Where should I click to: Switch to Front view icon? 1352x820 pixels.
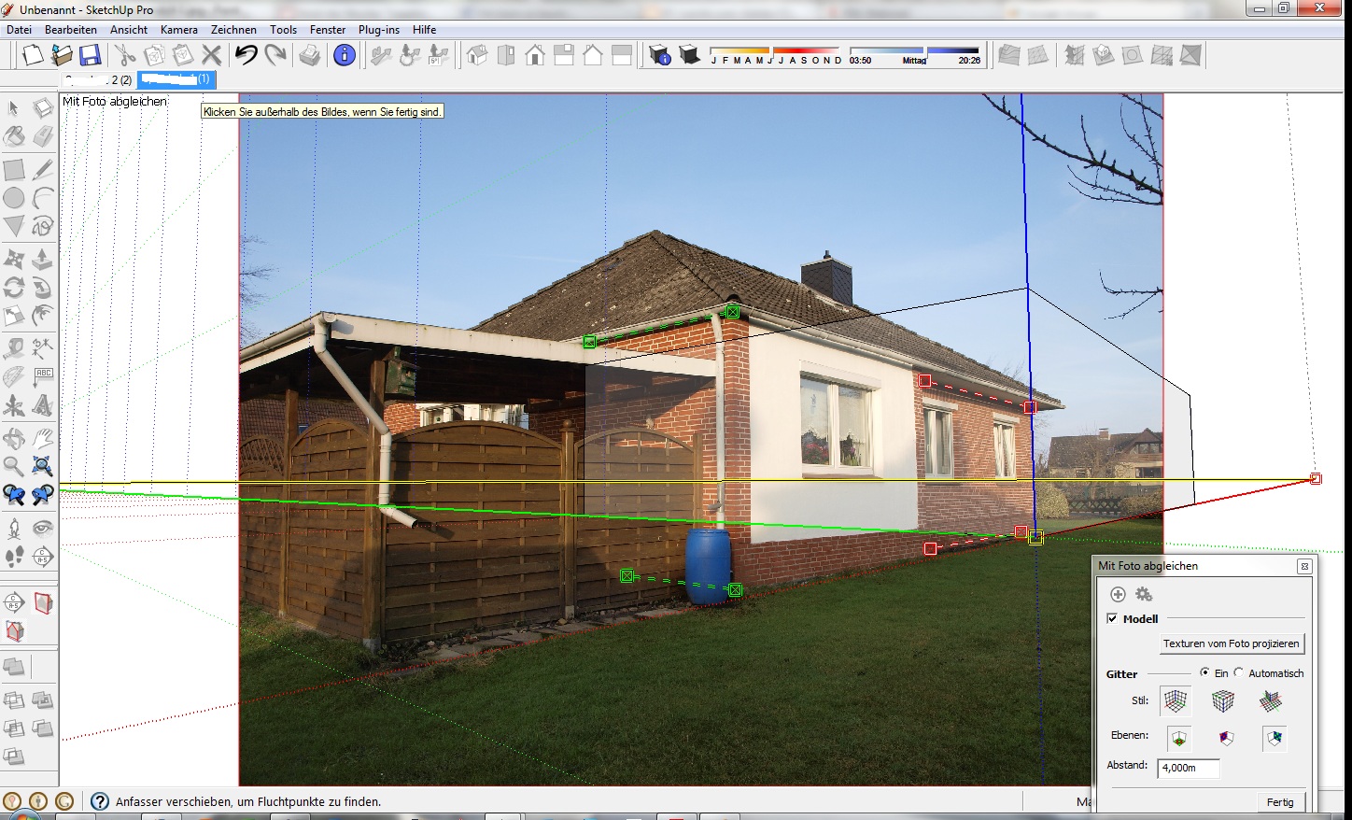pyautogui.click(x=535, y=55)
